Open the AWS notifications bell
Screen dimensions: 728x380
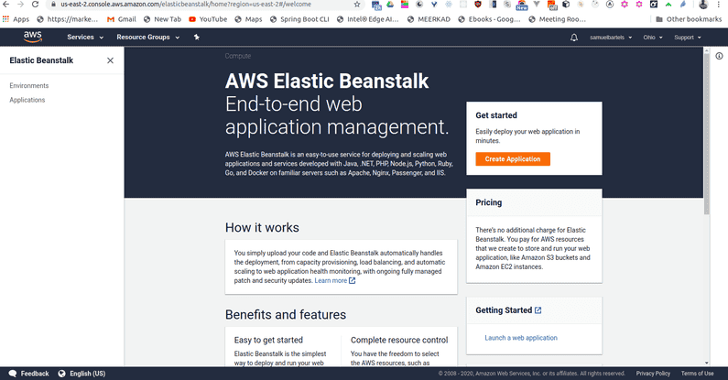[574, 38]
